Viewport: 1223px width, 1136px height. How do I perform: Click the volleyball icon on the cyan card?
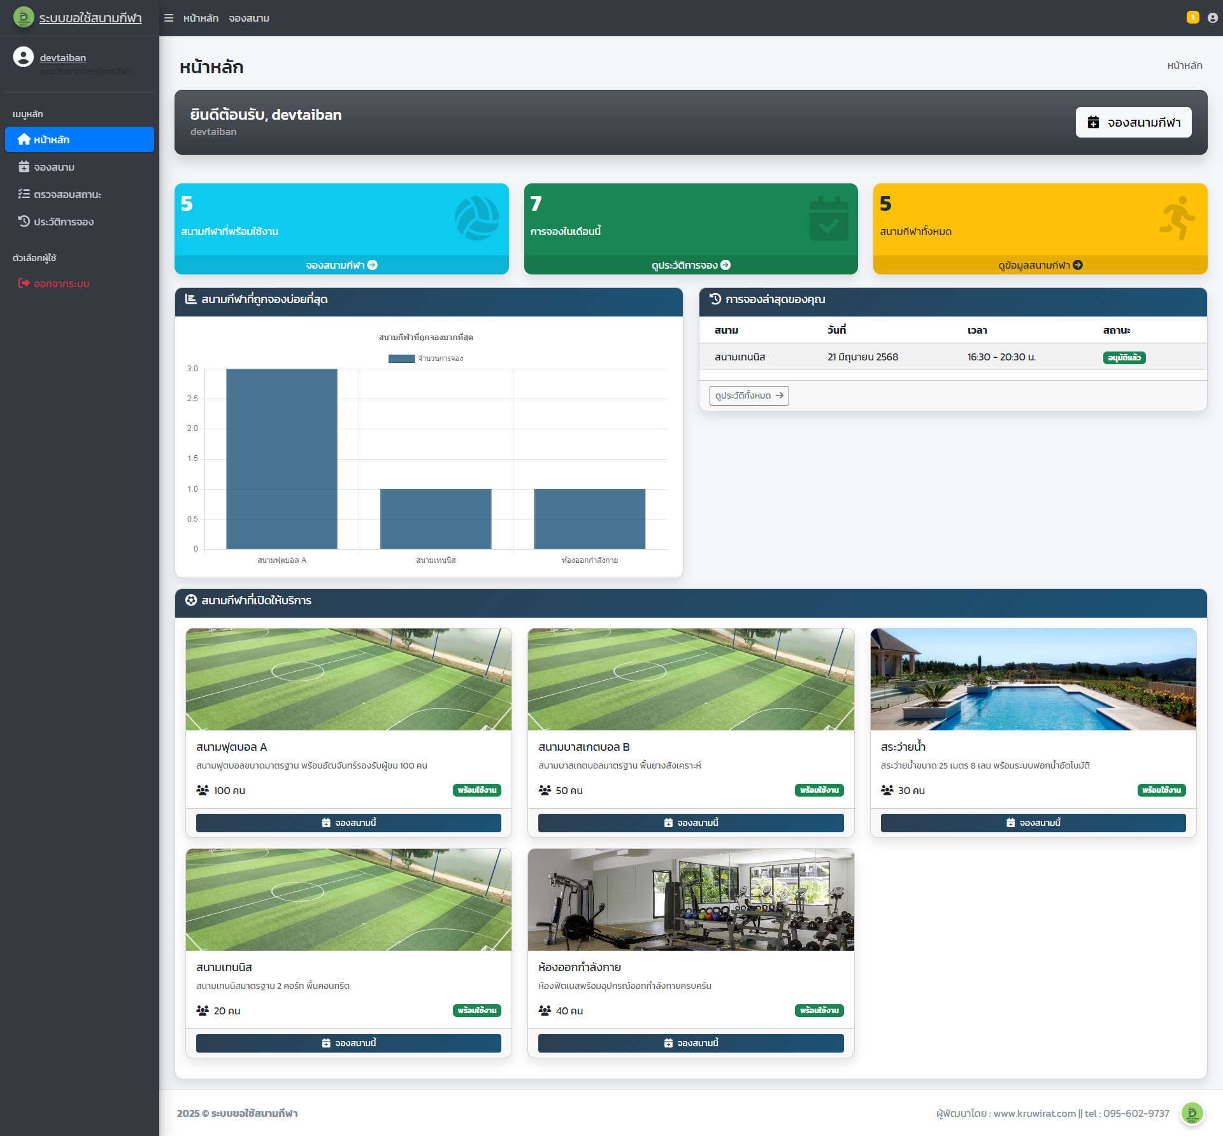pyautogui.click(x=476, y=218)
